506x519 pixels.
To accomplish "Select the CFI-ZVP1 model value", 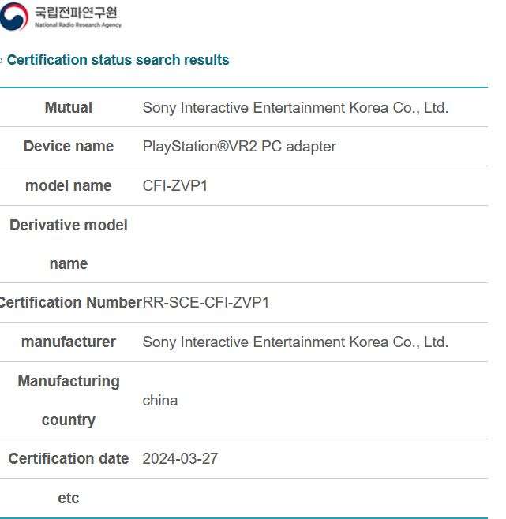I will pyautogui.click(x=175, y=185).
